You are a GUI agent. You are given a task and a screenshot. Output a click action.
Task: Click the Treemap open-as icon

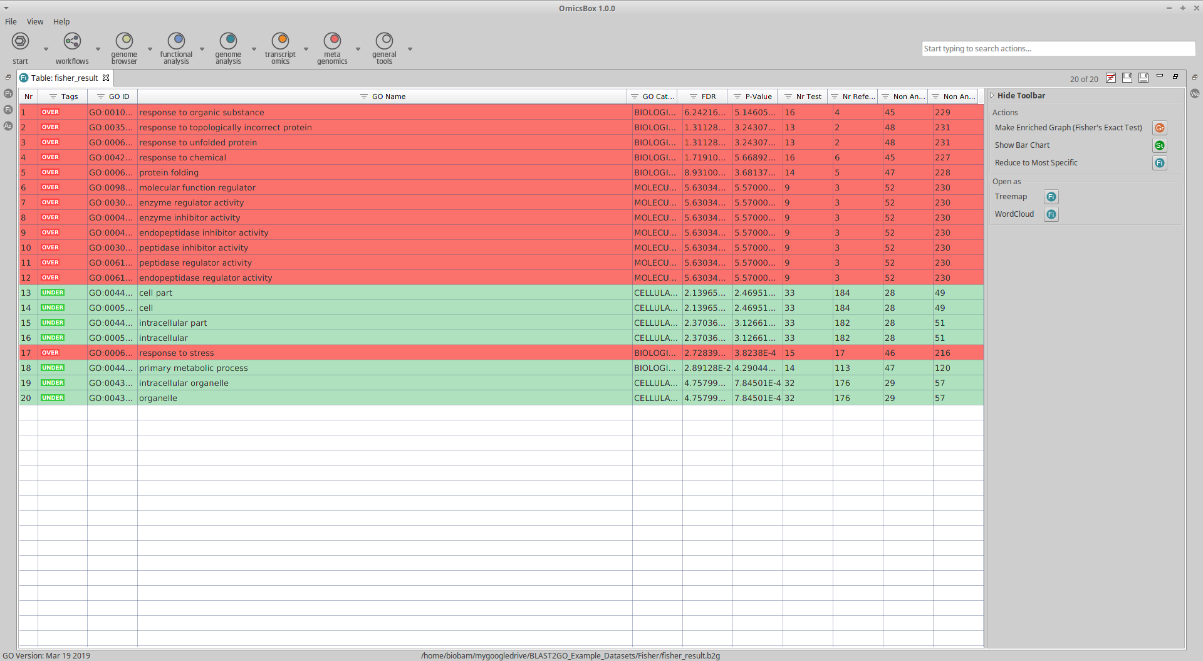(1051, 197)
